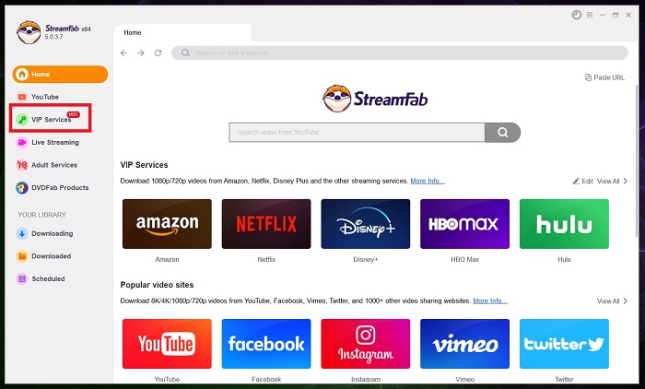Click View All for Popular video sites
Image resolution: width=645 pixels, height=389 pixels.
pyautogui.click(x=608, y=301)
